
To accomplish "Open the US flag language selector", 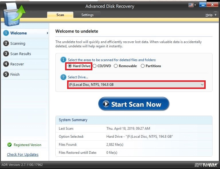I will pos(191,5).
